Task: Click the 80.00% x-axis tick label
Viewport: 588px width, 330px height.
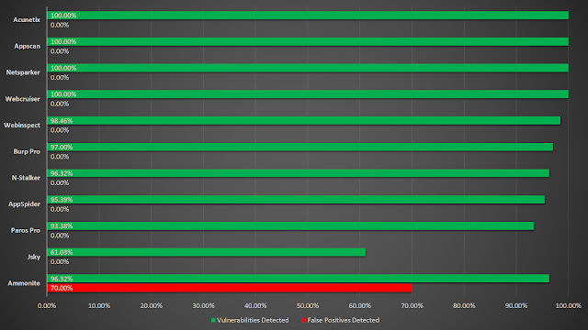Action: pyautogui.click(x=464, y=305)
